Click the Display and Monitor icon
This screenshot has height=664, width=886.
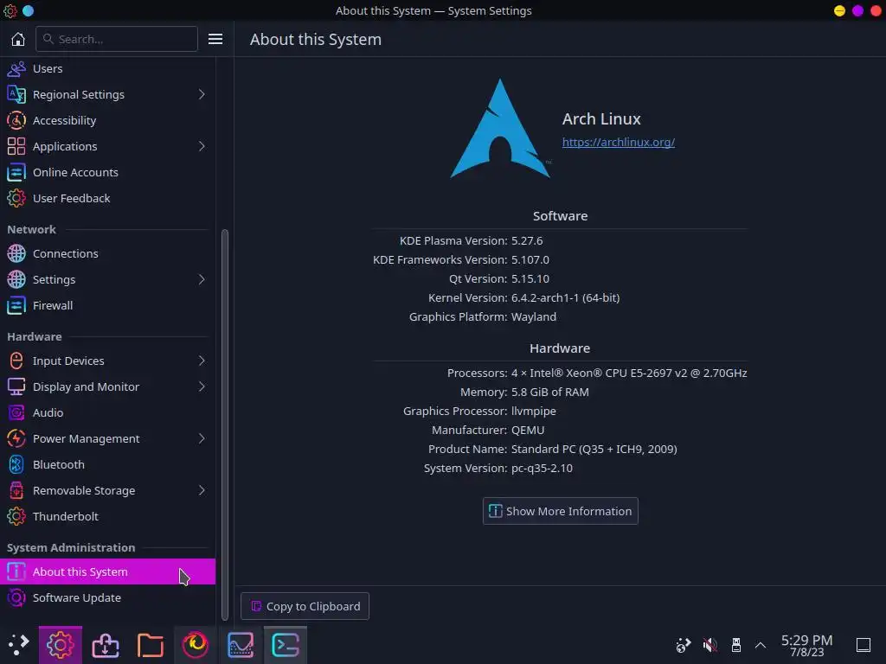[x=16, y=386]
